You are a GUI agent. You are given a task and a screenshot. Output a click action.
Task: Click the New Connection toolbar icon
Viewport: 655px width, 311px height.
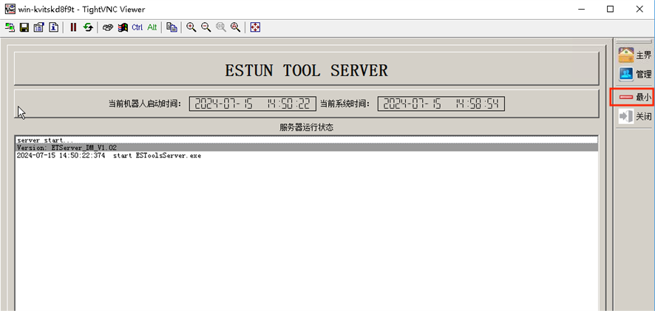click(10, 27)
